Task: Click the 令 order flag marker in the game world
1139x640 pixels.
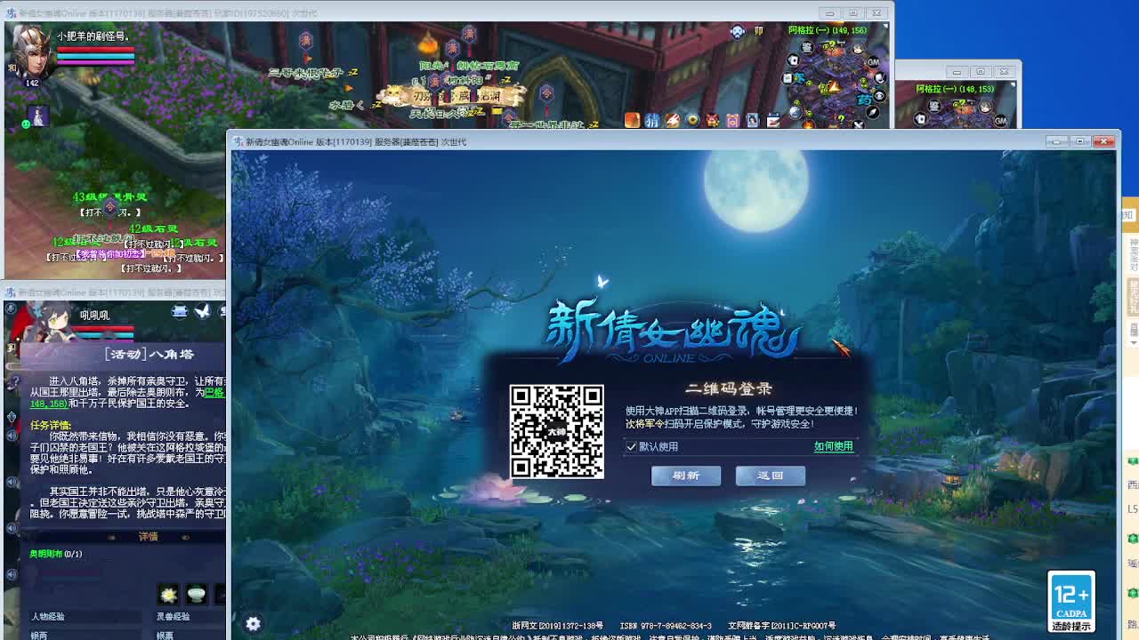Action: 110,208
